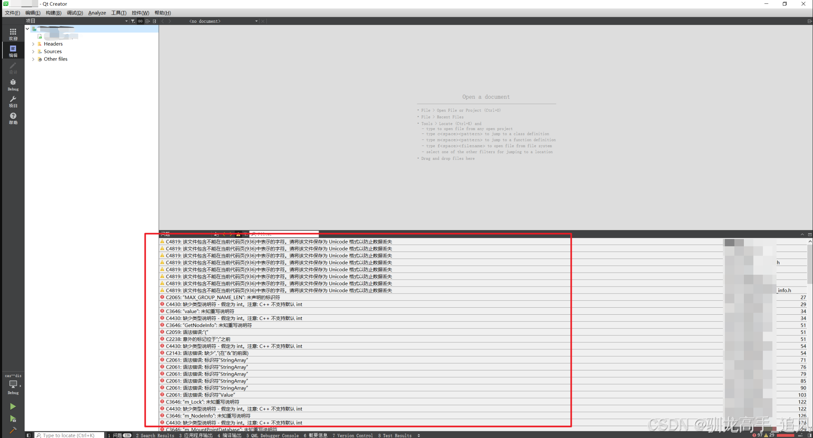
Task: Switch to 编译输出 output tab
Action: coord(229,435)
